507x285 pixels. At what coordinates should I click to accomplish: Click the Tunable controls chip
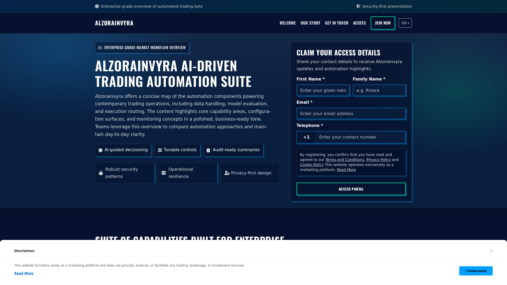[x=177, y=150]
